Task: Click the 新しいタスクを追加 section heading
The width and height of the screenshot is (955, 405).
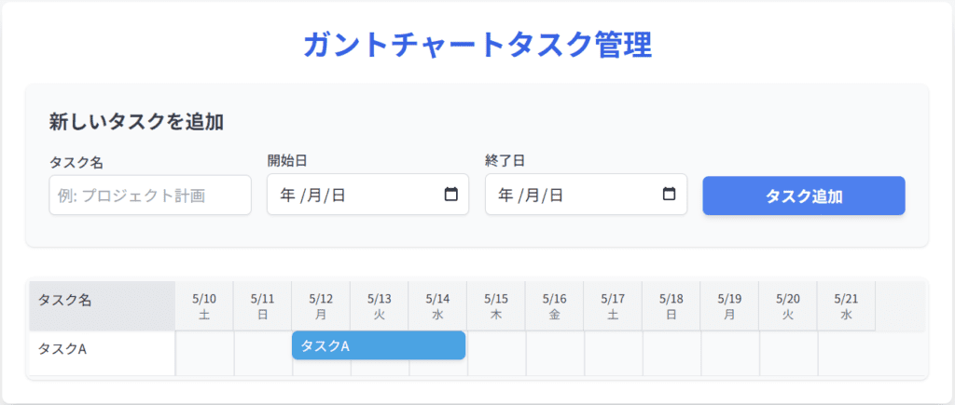Action: 136,122
